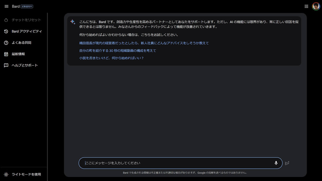Click the reset chat circular arrow icon
This screenshot has width=322, height=181.
tap(6, 20)
